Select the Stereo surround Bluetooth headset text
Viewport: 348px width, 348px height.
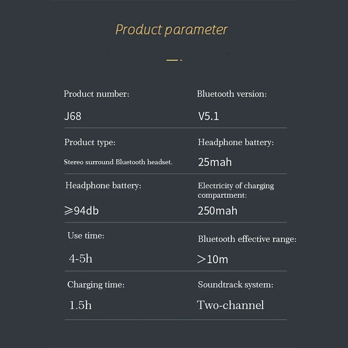[118, 162]
